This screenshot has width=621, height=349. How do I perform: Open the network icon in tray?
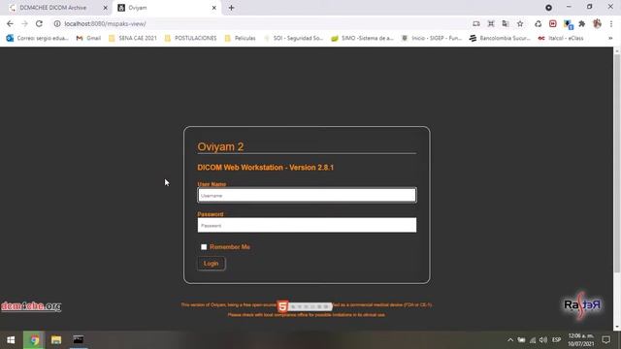[533, 340]
